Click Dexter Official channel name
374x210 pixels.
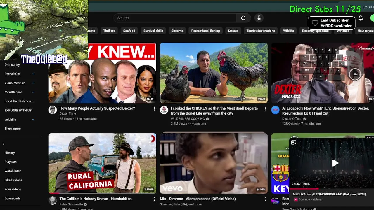pyautogui.click(x=292, y=119)
